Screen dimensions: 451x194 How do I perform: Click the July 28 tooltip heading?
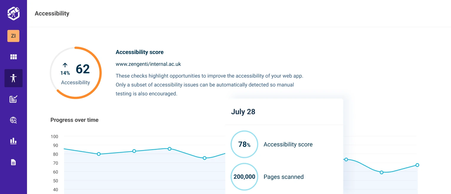point(243,112)
